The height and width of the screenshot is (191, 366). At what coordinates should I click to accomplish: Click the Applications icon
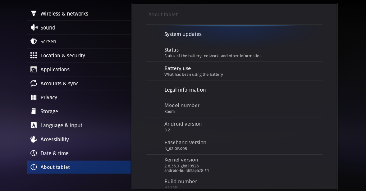[34, 69]
